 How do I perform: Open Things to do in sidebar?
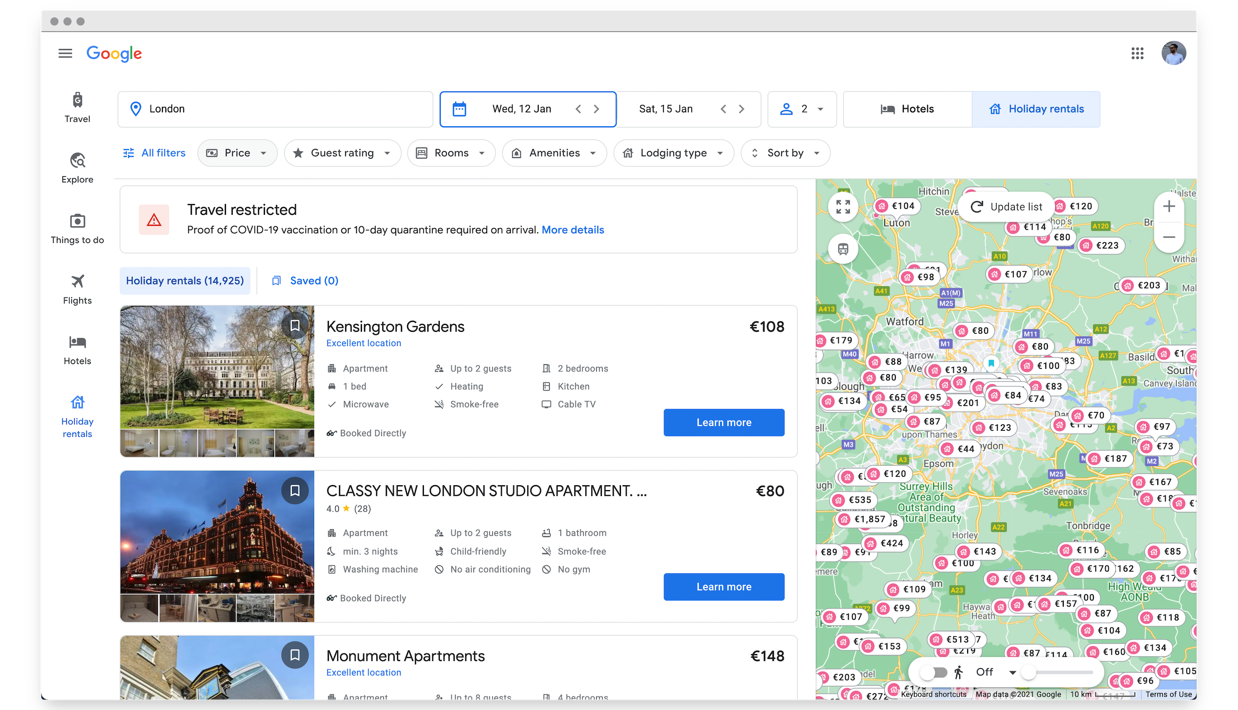(x=77, y=229)
